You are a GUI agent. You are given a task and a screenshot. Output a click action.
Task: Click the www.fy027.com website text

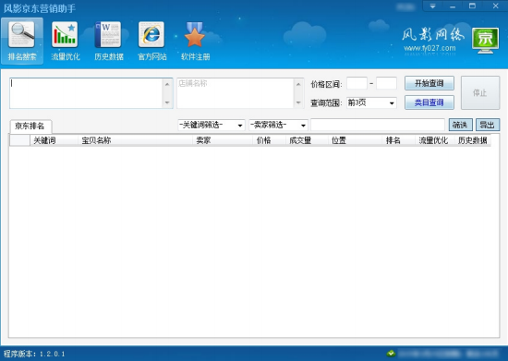click(429, 48)
